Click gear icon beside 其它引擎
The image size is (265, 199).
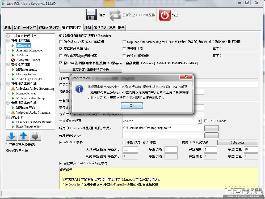(8, 117)
